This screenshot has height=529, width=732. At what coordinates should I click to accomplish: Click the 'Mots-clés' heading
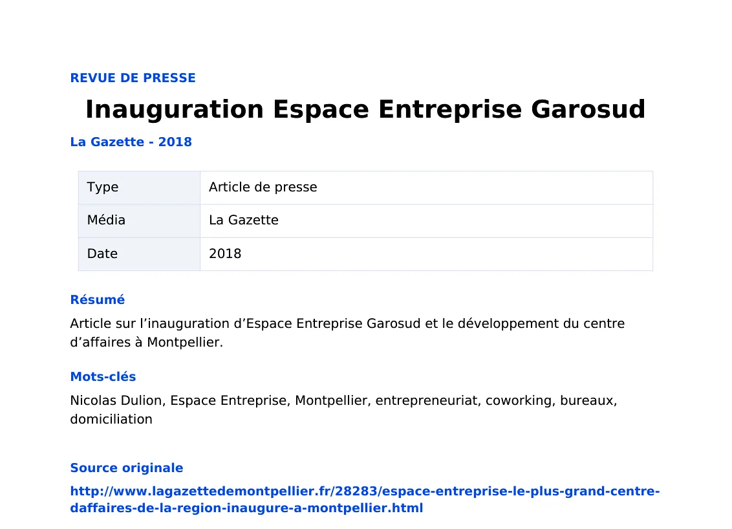coord(103,377)
